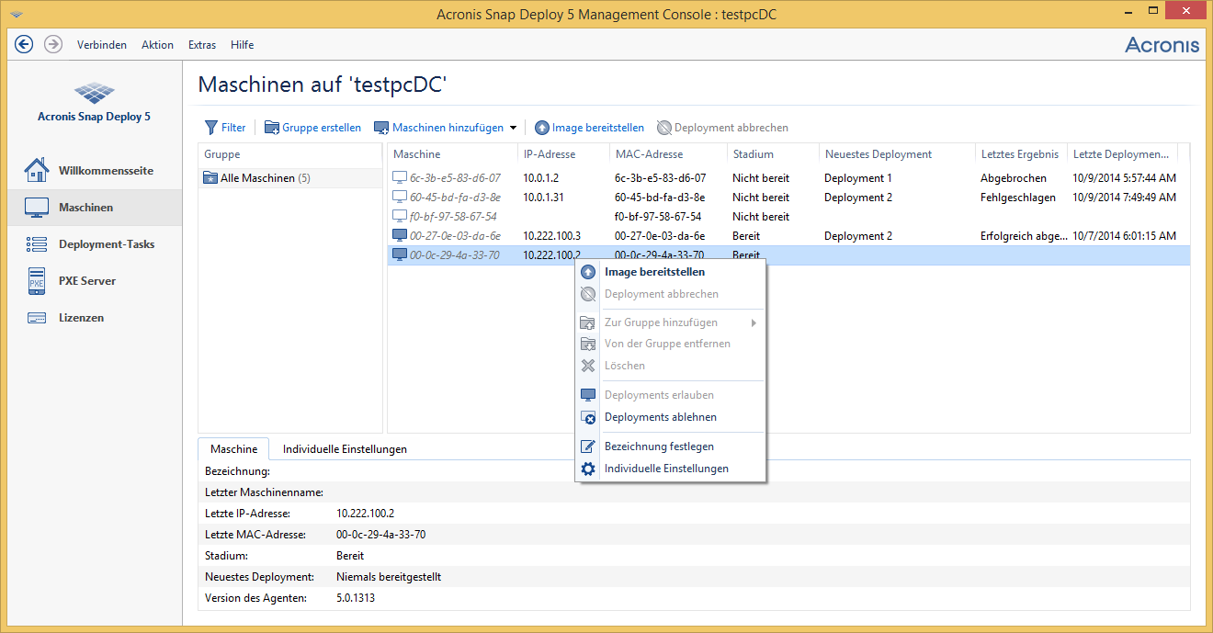Open the Hilfe menu
Screen dimensions: 1213x633
click(x=243, y=45)
